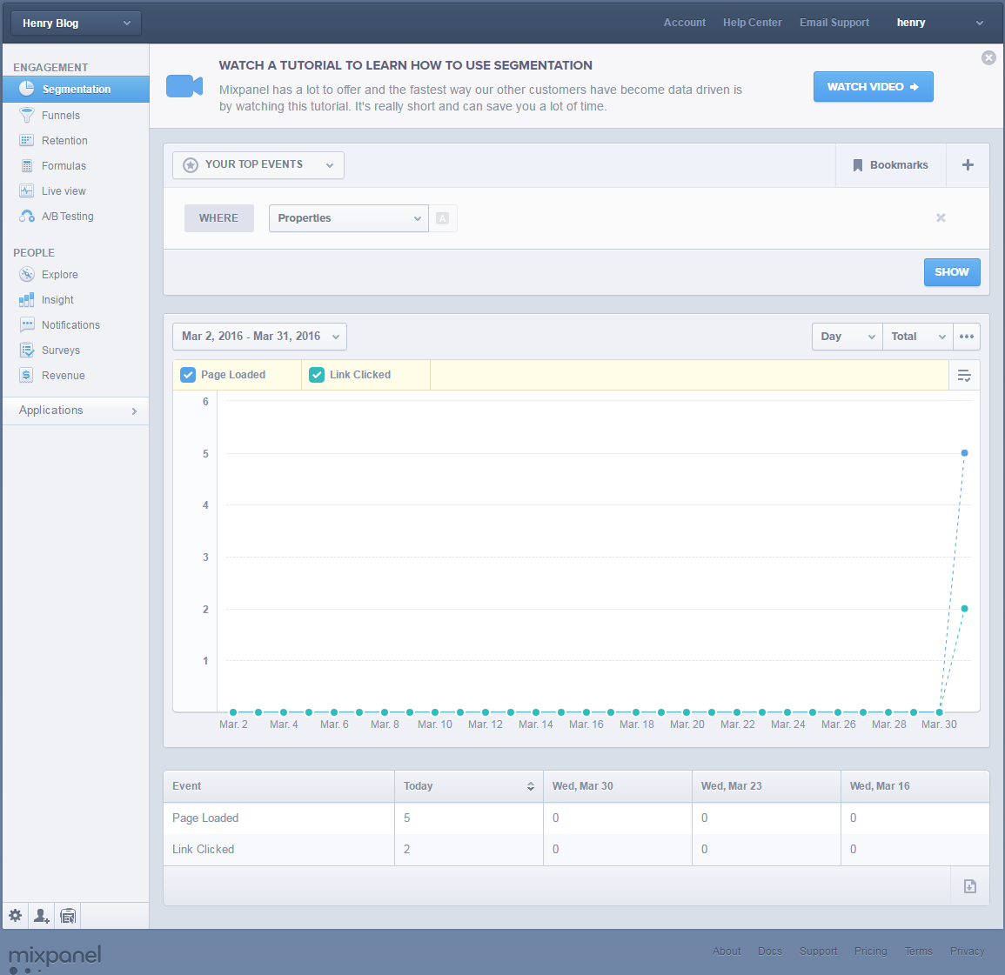Open the Notifications section
Image resolution: width=1005 pixels, height=975 pixels.
[x=70, y=324]
